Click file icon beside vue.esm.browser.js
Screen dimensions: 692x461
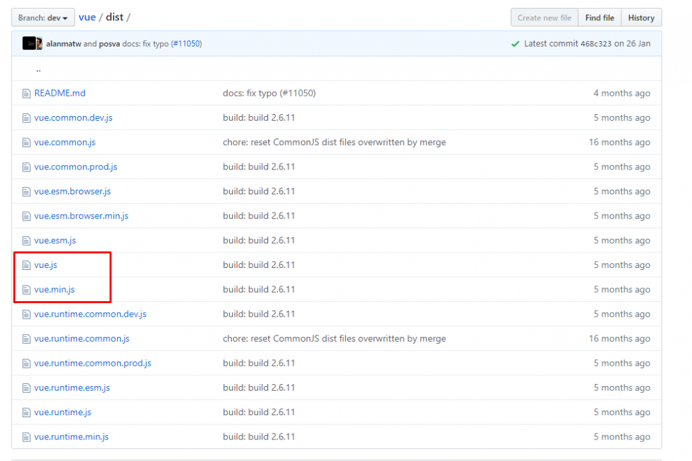pyautogui.click(x=26, y=192)
